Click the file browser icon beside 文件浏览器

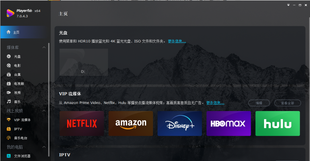coord(9,156)
